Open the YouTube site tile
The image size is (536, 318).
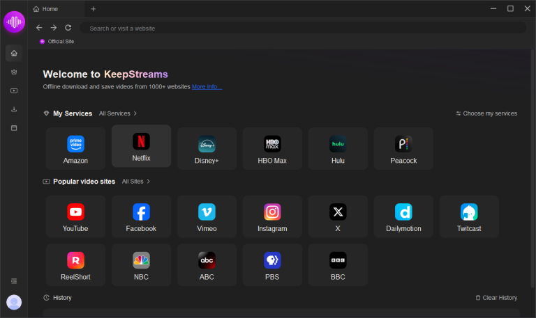point(75,216)
